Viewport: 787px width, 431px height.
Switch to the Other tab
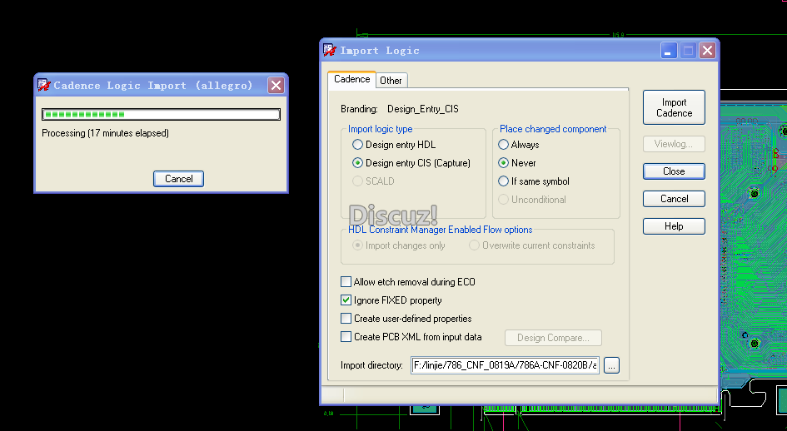[x=391, y=80]
